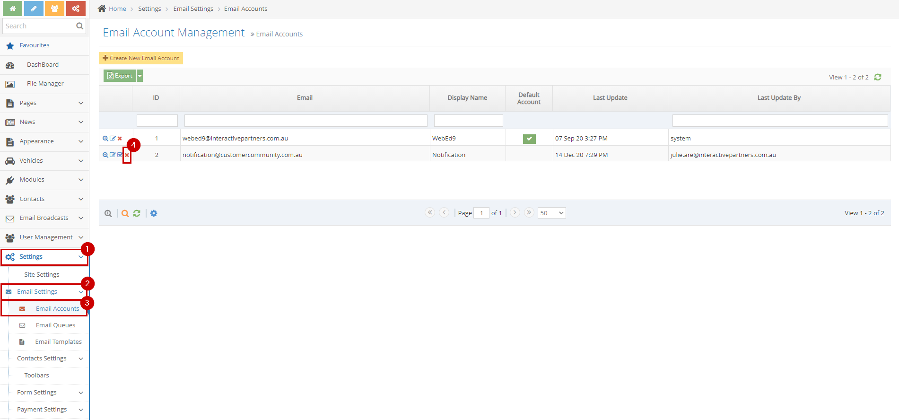899x420 pixels.
Task: Open Email Queues in sidebar
Action: (55, 325)
